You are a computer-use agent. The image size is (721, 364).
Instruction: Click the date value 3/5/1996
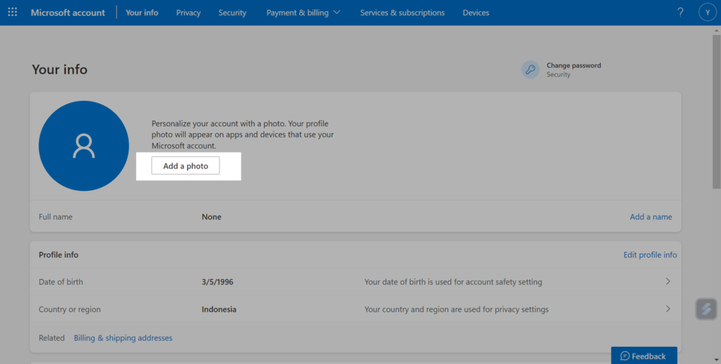point(217,281)
